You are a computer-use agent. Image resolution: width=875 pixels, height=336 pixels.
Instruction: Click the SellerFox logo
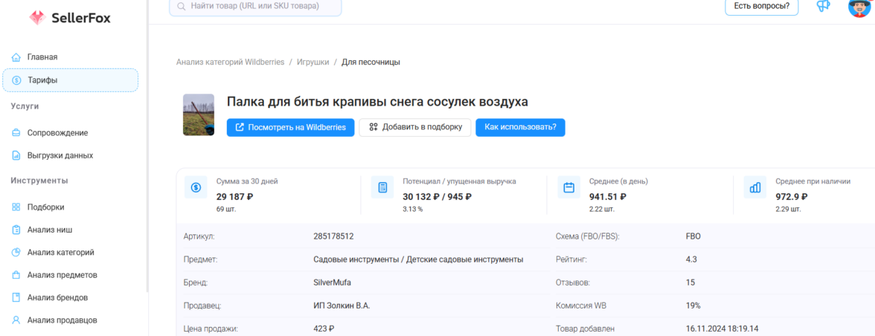(x=69, y=18)
